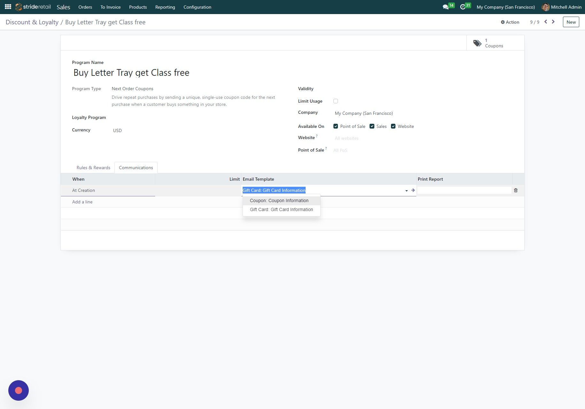Delete the At Creation communication line
585x409 pixels.
[516, 190]
